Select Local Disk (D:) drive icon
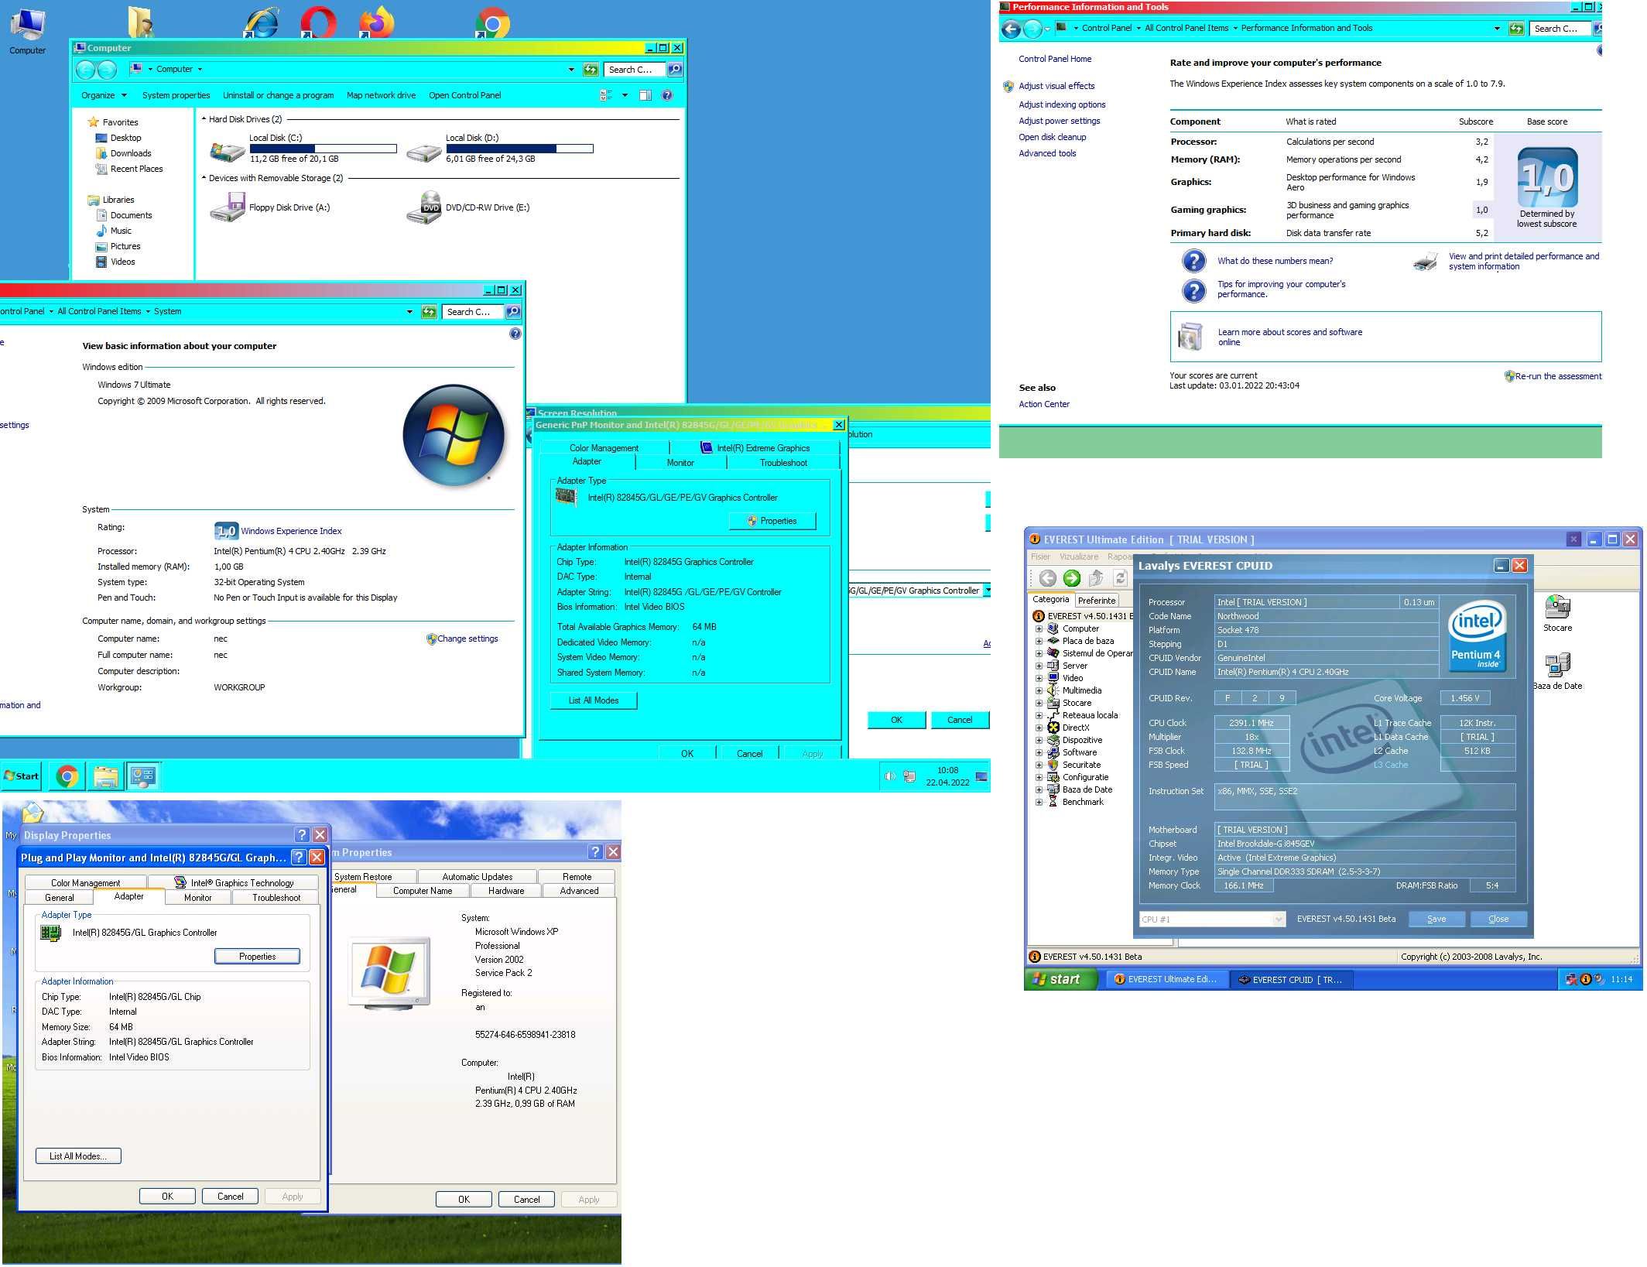 click(x=424, y=151)
